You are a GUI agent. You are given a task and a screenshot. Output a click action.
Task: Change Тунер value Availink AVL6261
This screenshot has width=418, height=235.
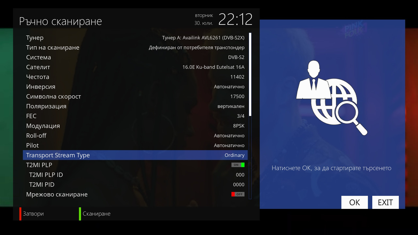pos(203,38)
